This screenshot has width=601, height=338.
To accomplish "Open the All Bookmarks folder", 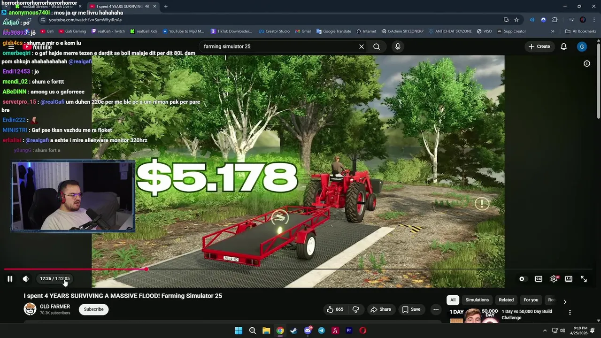I will click(581, 31).
